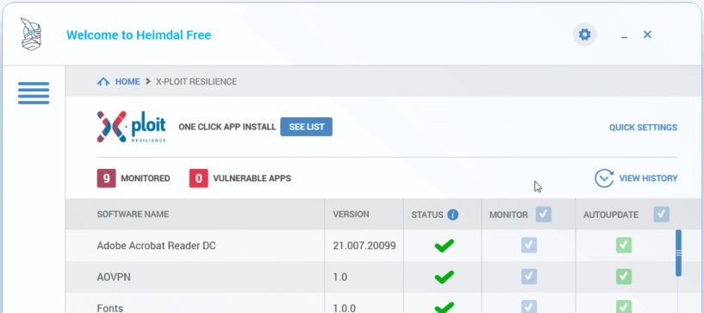704x313 pixels.
Task: Open QUICK SETTINGS link
Action: [x=643, y=128]
